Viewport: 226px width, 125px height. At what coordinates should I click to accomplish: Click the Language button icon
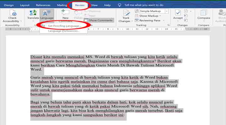(x=47, y=13)
